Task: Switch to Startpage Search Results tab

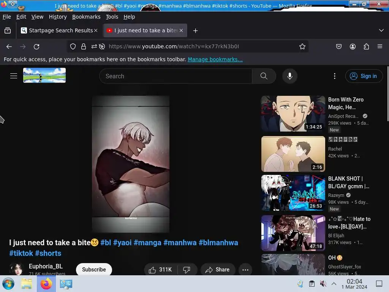Action: (60, 30)
